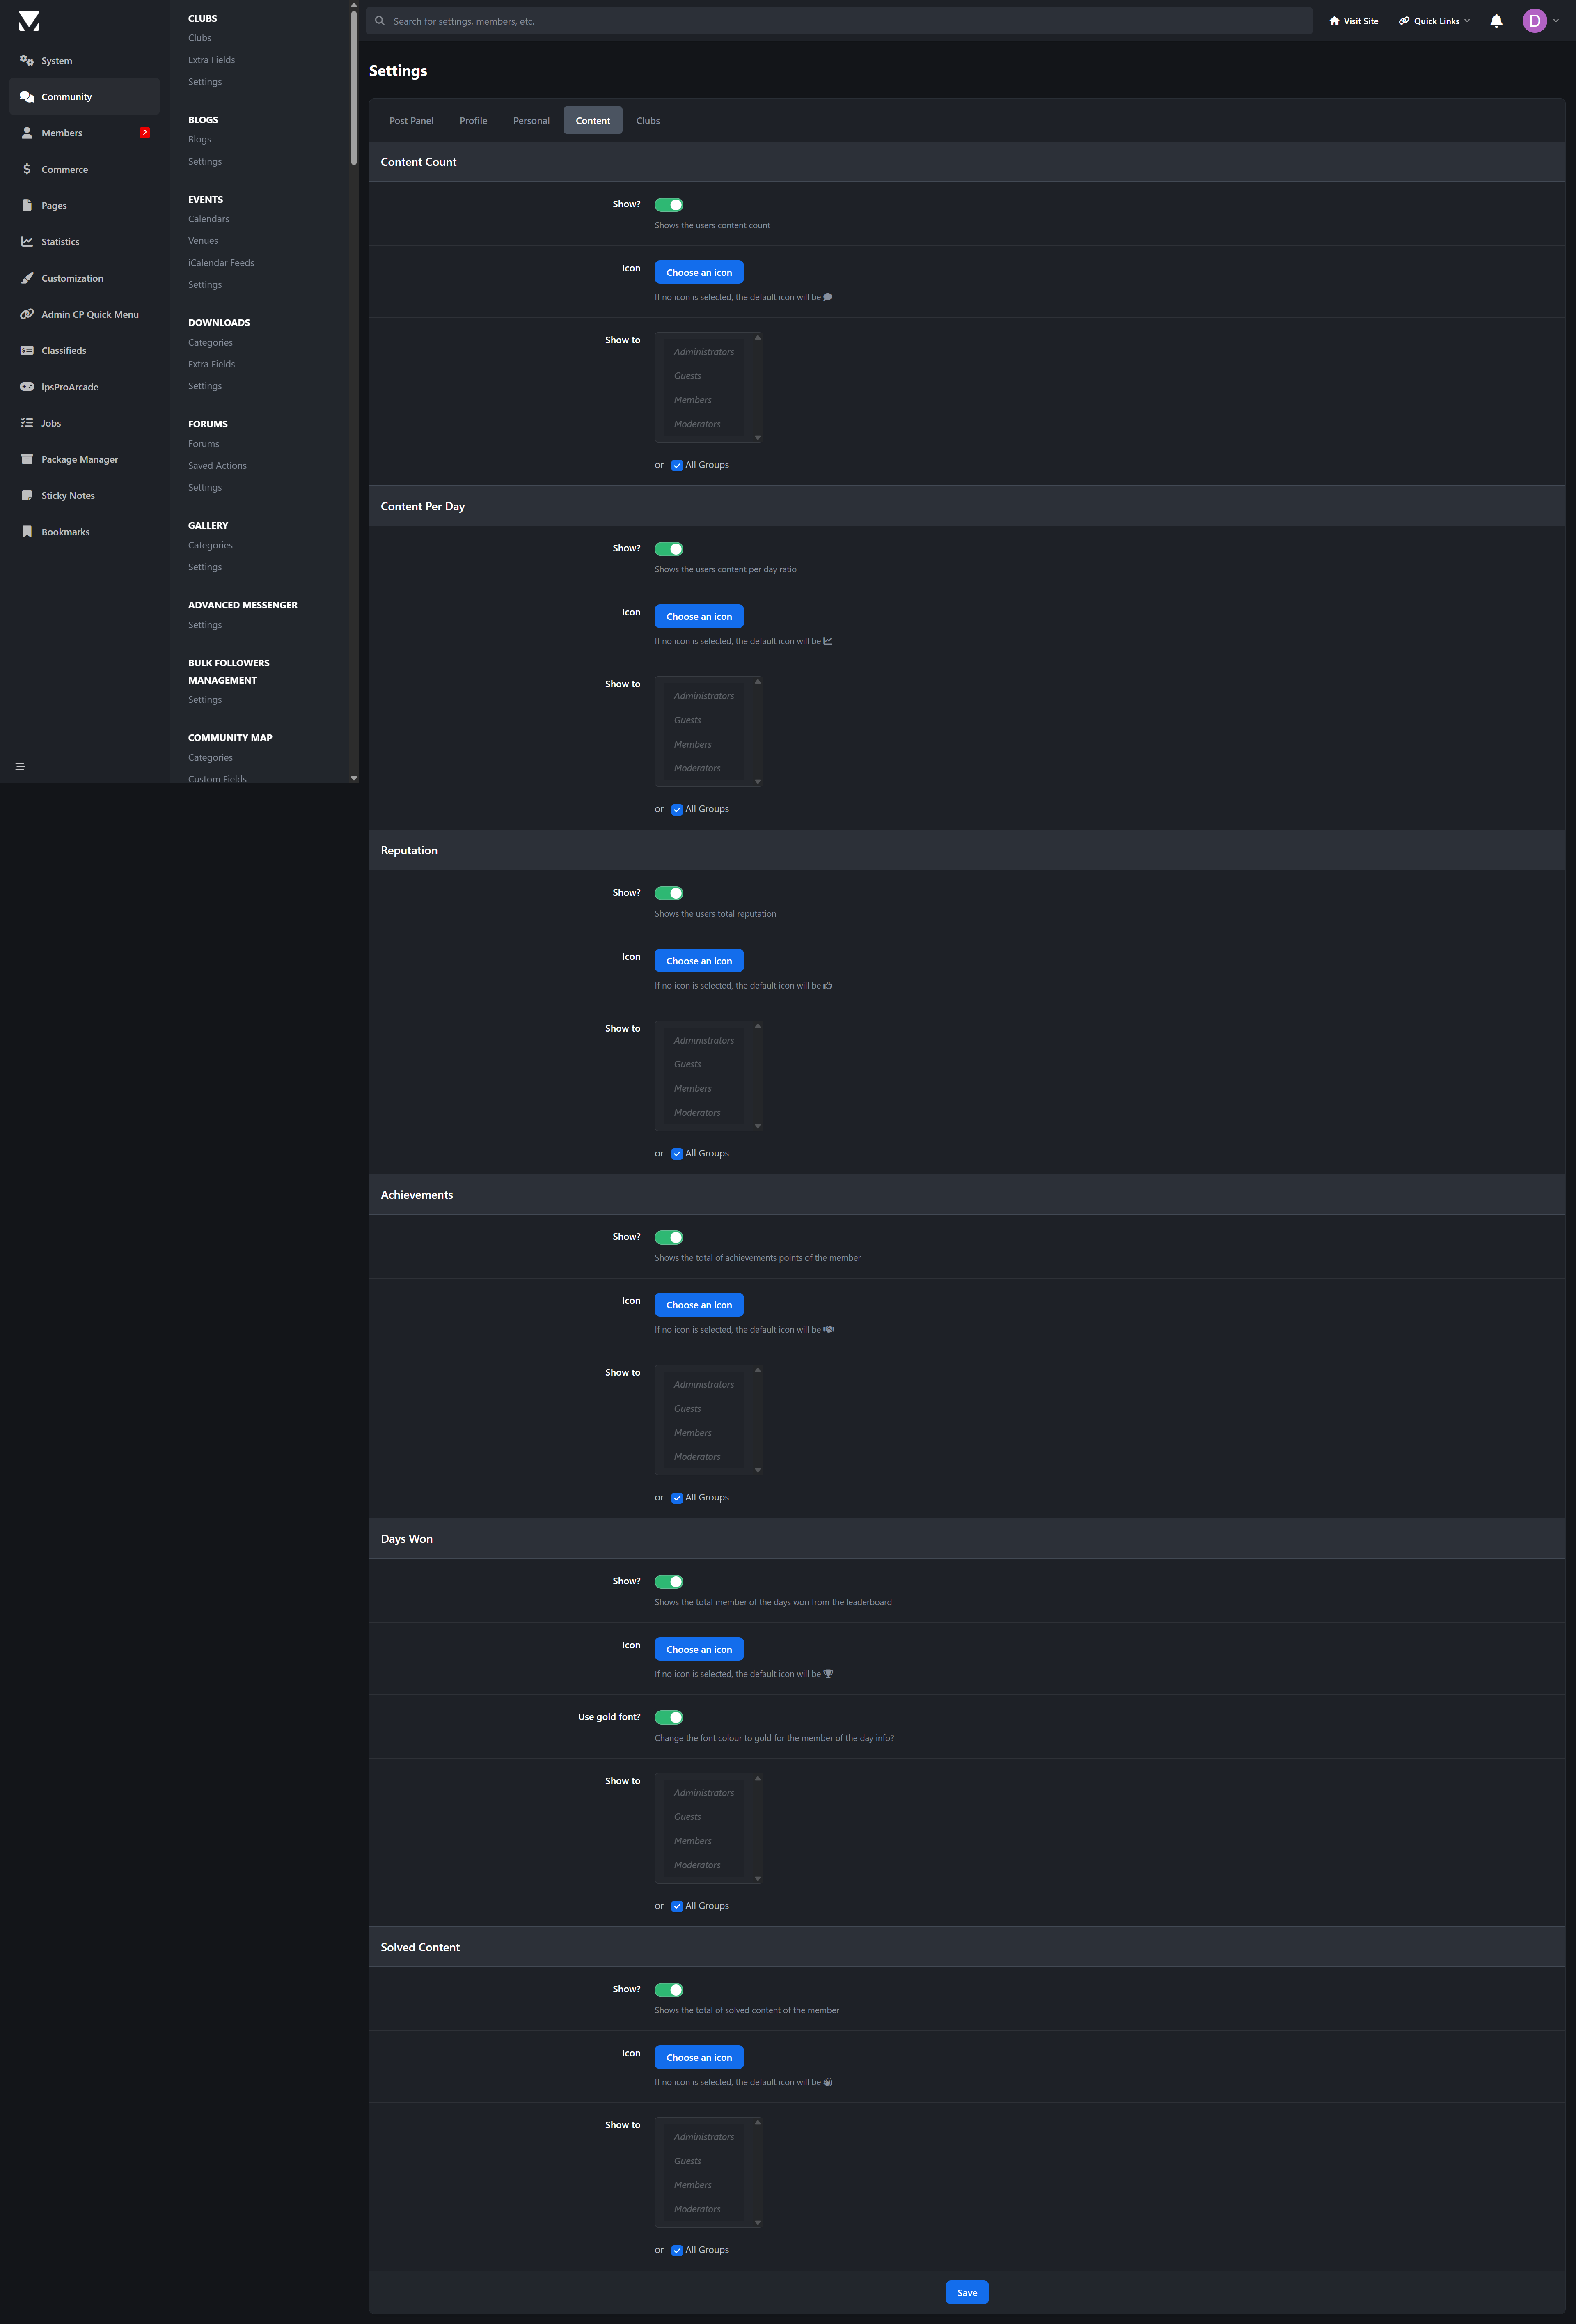The width and height of the screenshot is (1576, 2324).
Task: Select Moderators in Days Won list
Action: tap(697, 1865)
